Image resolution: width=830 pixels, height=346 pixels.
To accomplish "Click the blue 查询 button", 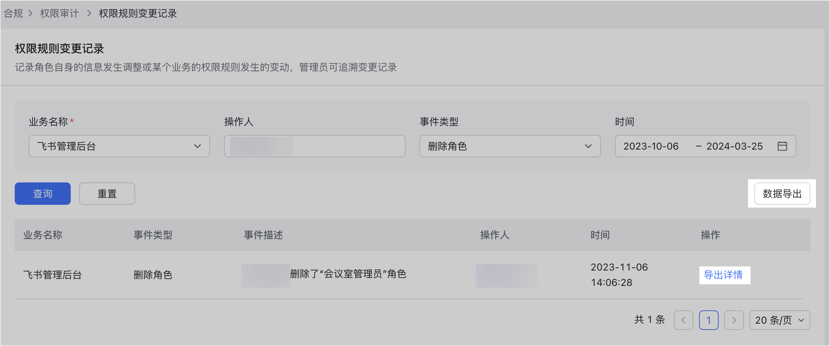I will pyautogui.click(x=43, y=194).
